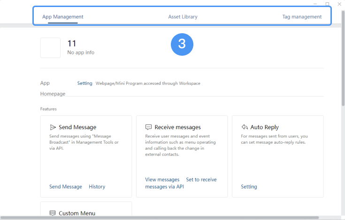Open Setting link beside App Homepage
The width and height of the screenshot is (345, 220).
(x=85, y=83)
